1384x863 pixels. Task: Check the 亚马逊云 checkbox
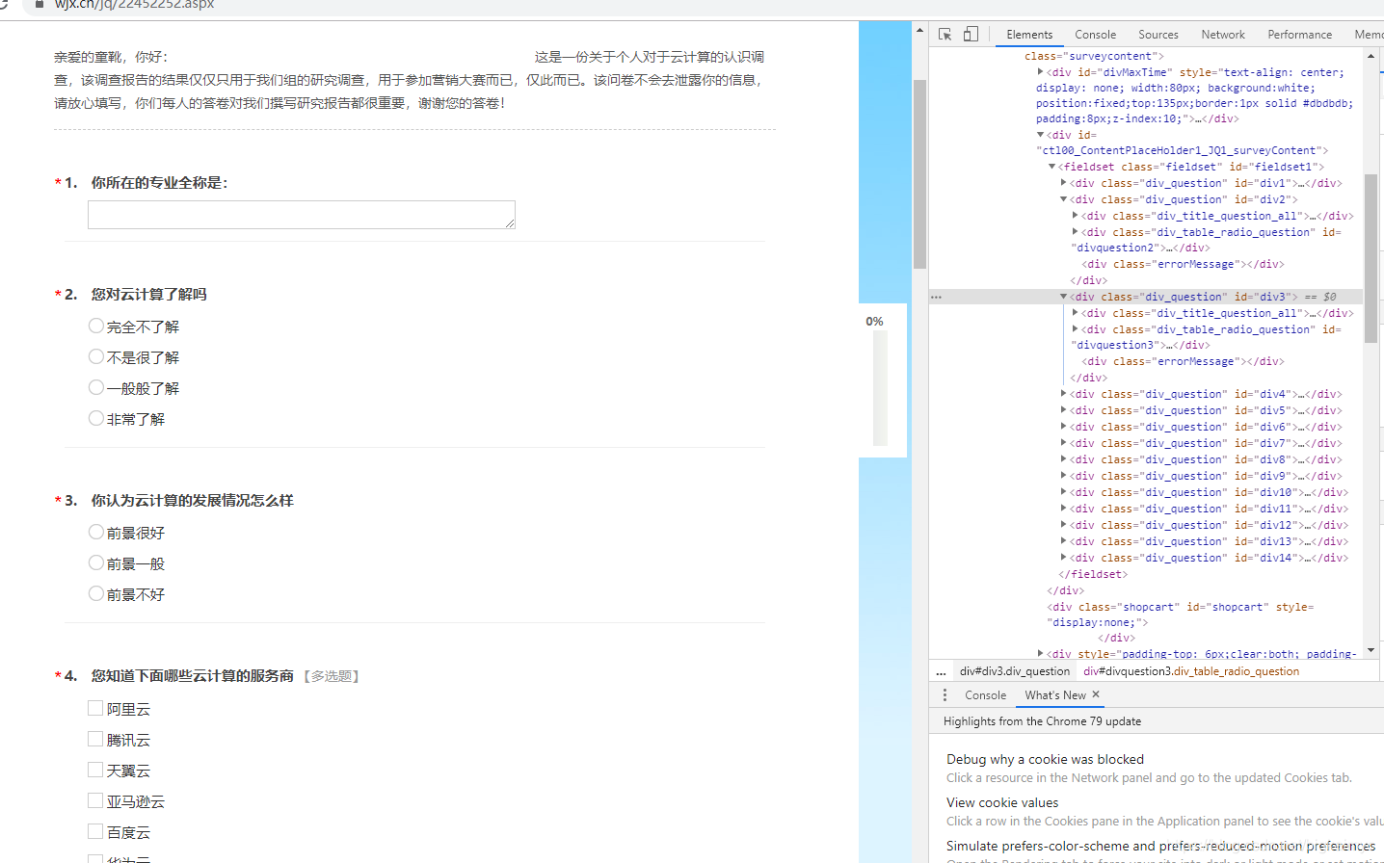click(x=95, y=800)
